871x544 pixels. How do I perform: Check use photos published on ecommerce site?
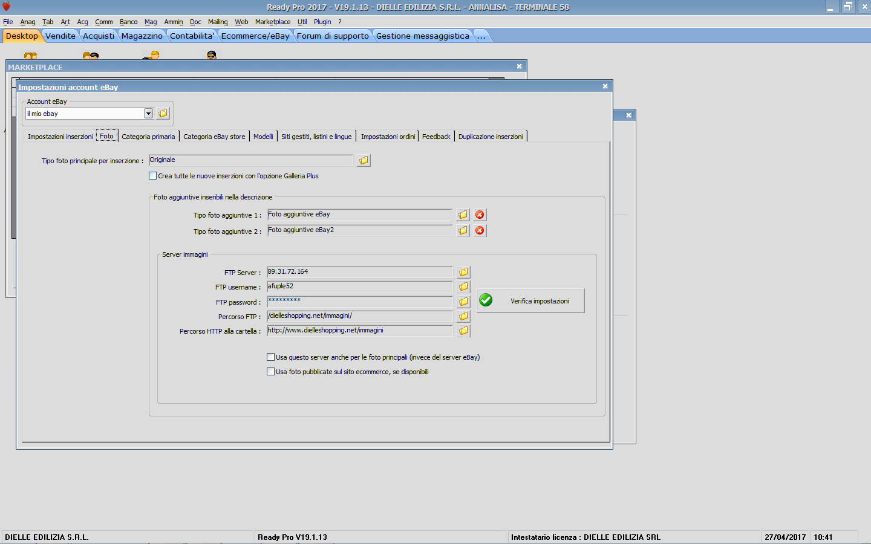(270, 372)
